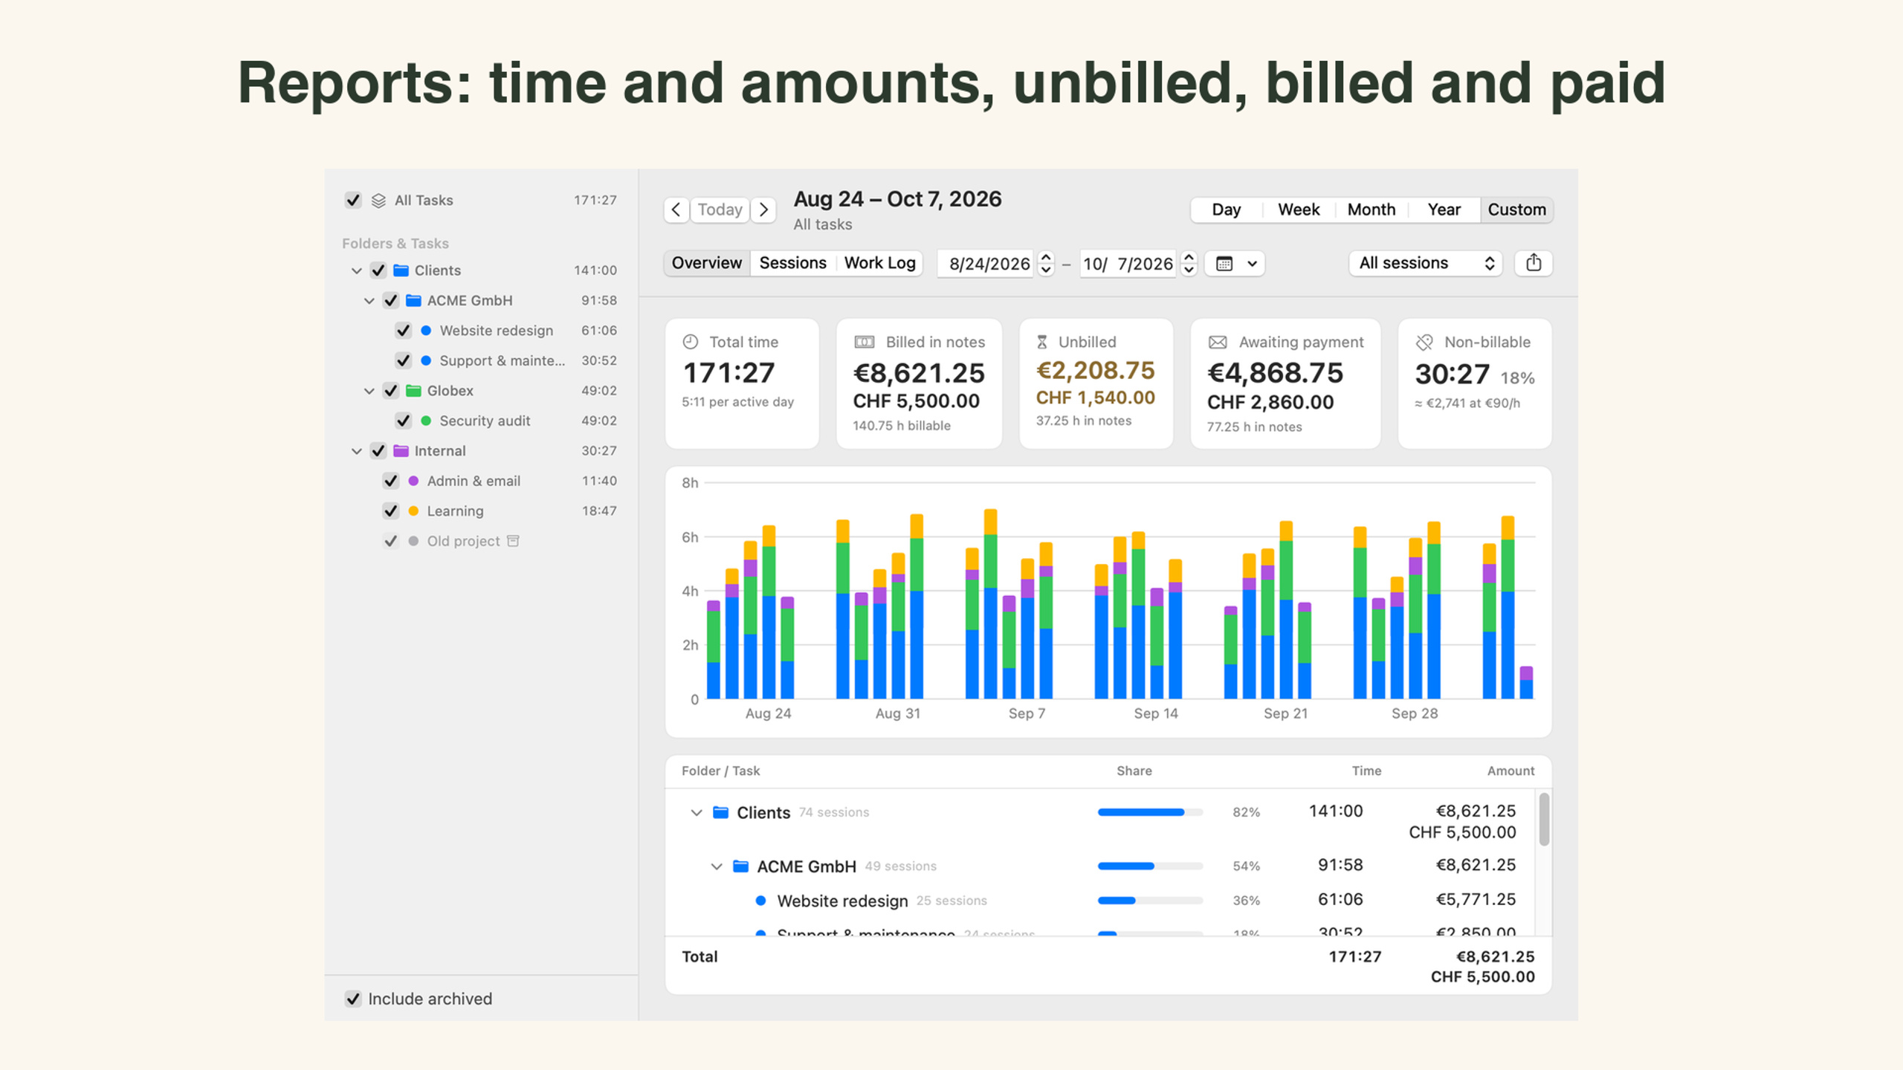This screenshot has height=1070, width=1903.
Task: Toggle the Website redesign checkbox
Action: (403, 331)
